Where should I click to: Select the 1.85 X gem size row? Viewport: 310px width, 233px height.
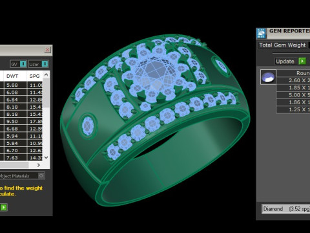click(x=293, y=88)
